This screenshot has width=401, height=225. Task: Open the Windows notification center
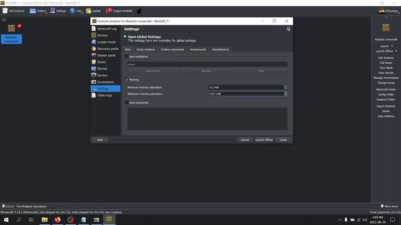point(392,219)
